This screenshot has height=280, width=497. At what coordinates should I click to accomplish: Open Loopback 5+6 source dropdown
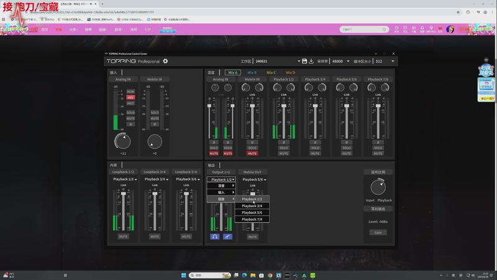[188, 179]
